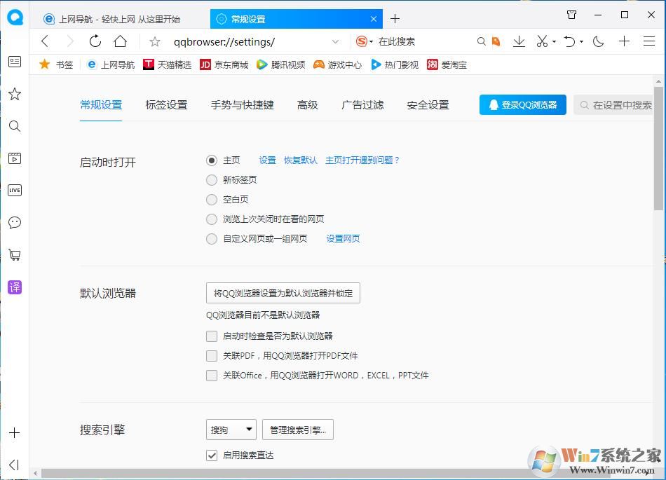Open the shopping cart icon in the sidebar
Screen dimensions: 666x480
pos(14,254)
